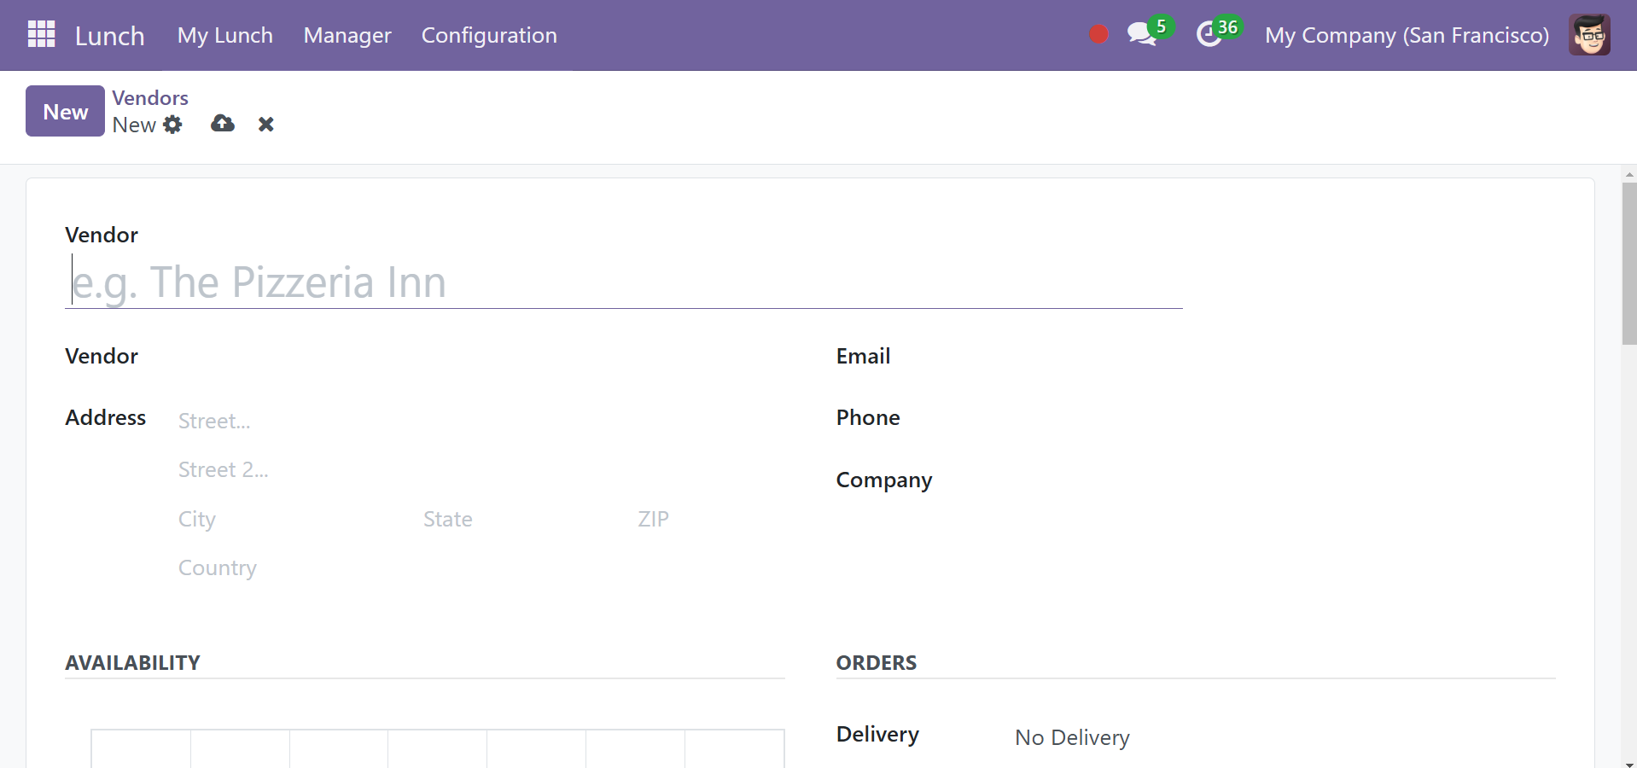Screen dimensions: 1637x768
Task: Click the Lunch app title
Action: tap(110, 36)
